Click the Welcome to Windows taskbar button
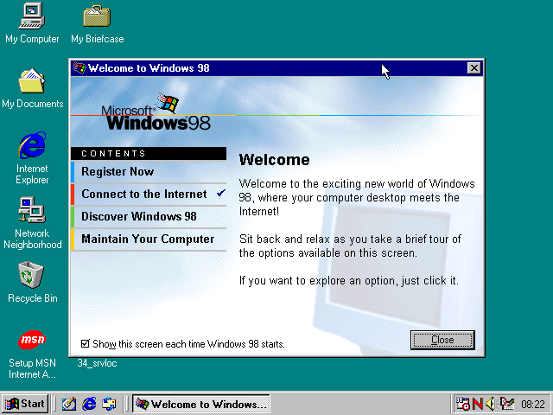This screenshot has width=553, height=415. pos(201,404)
